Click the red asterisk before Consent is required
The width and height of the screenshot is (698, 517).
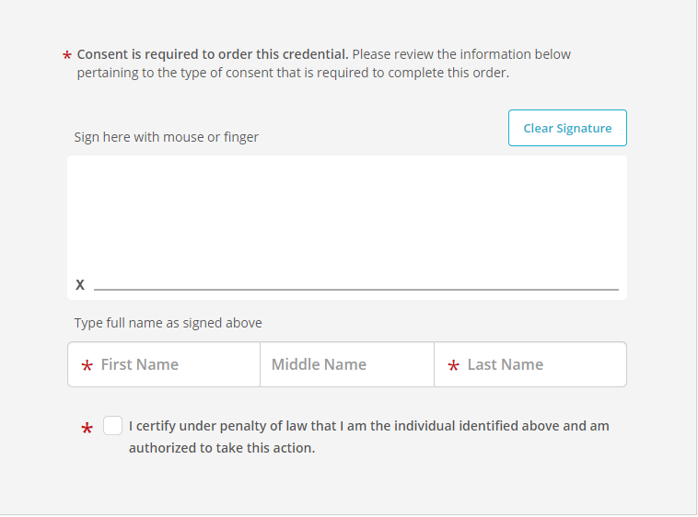point(67,58)
